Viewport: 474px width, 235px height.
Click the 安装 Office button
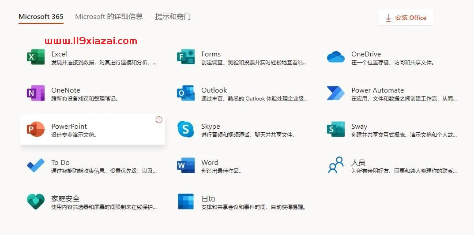(x=406, y=18)
